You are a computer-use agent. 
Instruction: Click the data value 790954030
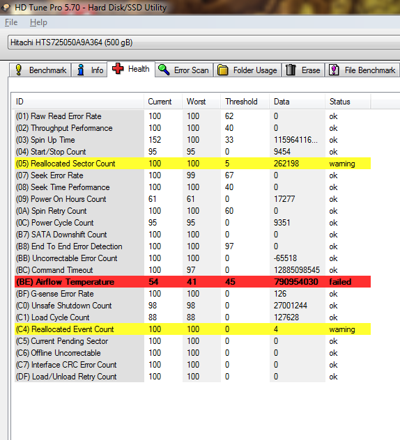296,282
